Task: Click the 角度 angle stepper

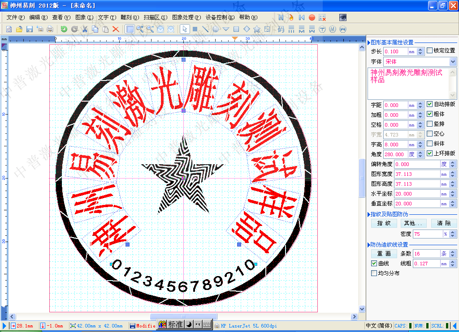Action: point(420,154)
